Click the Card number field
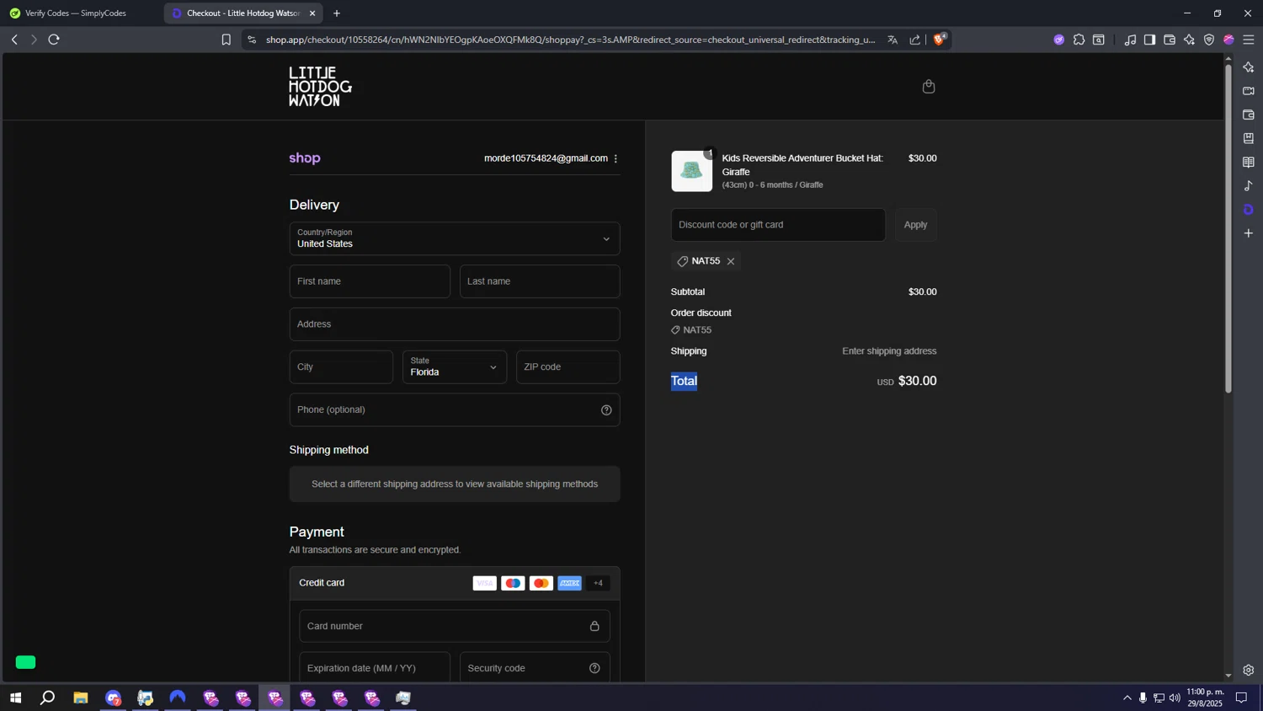The height and width of the screenshot is (711, 1263). click(x=455, y=626)
